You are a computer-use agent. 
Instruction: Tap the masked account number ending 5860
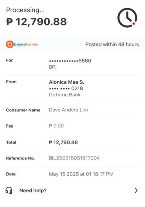pyautogui.click(x=70, y=61)
